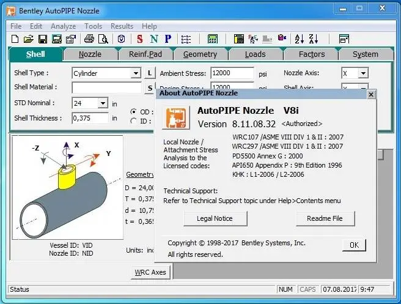Click the shield check toolbar icon
This screenshot has height=304, width=401.
pos(121,39)
